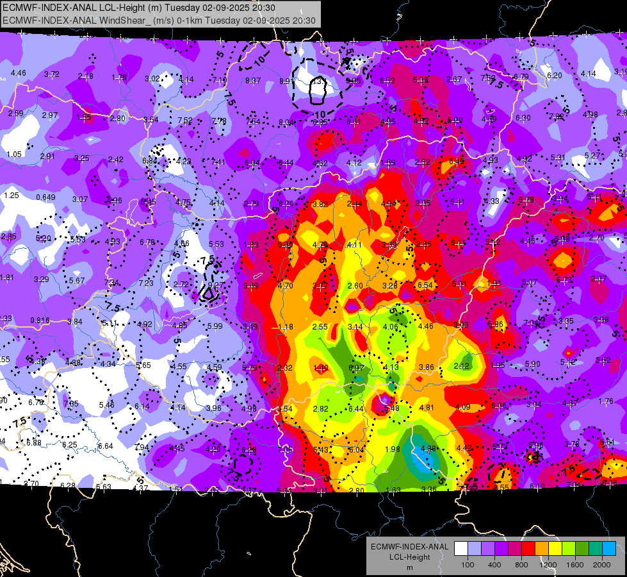Click the wind shear value 2.60

(355, 285)
